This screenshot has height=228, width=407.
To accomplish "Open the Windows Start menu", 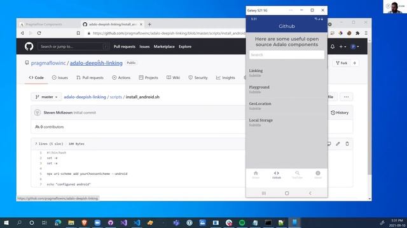I will (x=6, y=222).
